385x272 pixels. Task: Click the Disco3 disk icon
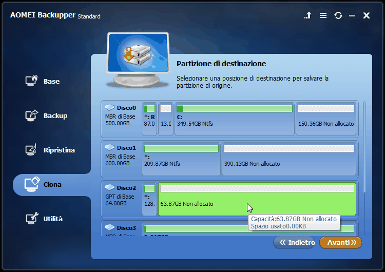[110, 227]
